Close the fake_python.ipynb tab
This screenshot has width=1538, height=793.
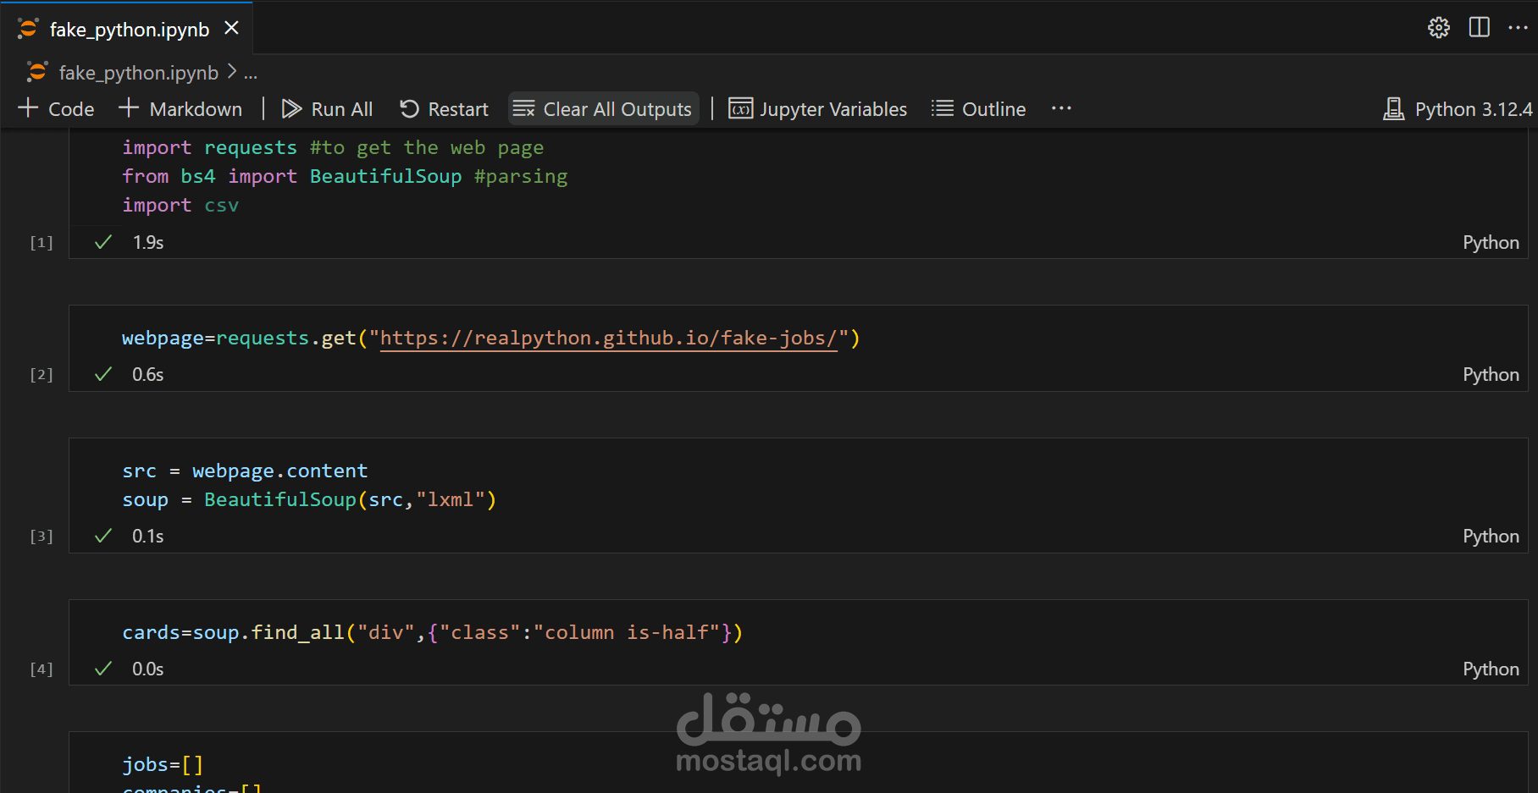click(231, 29)
